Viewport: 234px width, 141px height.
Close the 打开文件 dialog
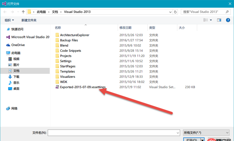point(230,4)
